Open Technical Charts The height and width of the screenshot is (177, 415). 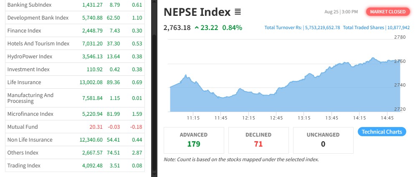point(382,132)
